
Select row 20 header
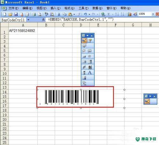tap(4, 120)
